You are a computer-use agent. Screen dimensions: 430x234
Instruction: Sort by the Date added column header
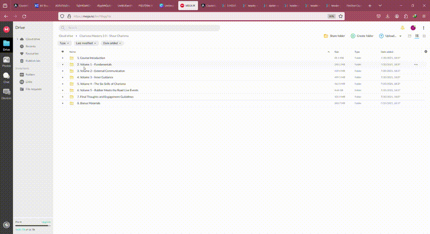pos(387,52)
